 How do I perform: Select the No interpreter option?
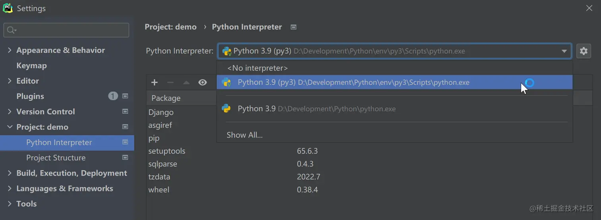click(x=257, y=68)
